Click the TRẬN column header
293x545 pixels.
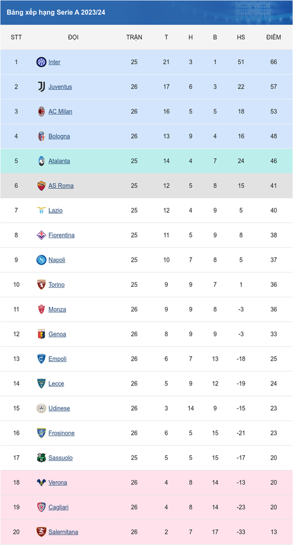pos(134,38)
